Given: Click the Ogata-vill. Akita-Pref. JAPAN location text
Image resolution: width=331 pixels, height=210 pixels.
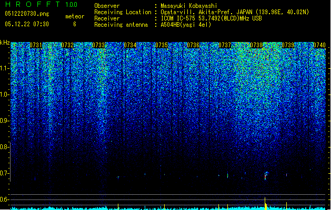Looking at the screenshot, I should [x=235, y=12].
